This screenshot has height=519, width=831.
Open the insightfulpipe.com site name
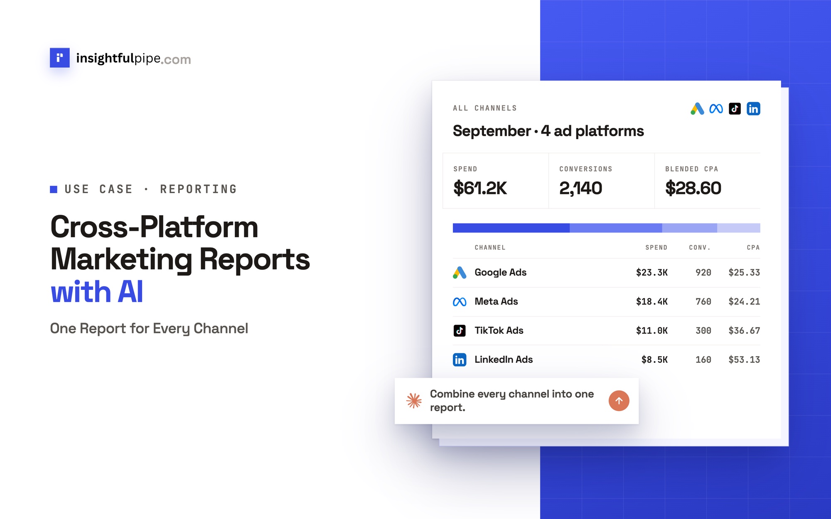[x=133, y=59]
